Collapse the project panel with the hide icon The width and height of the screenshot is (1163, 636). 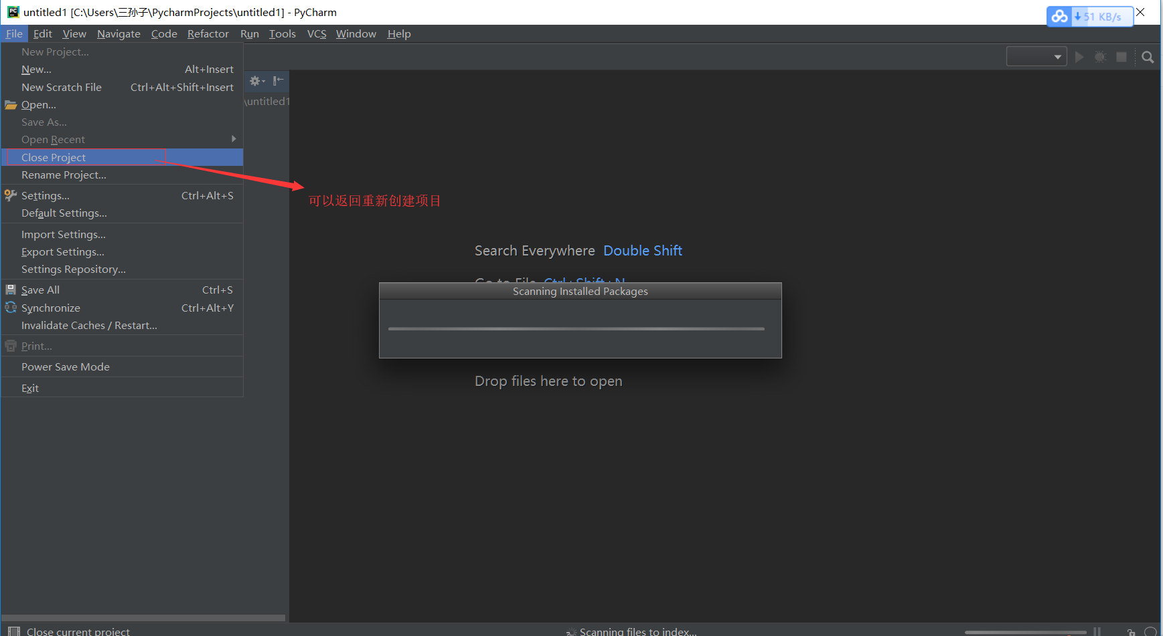click(x=279, y=80)
